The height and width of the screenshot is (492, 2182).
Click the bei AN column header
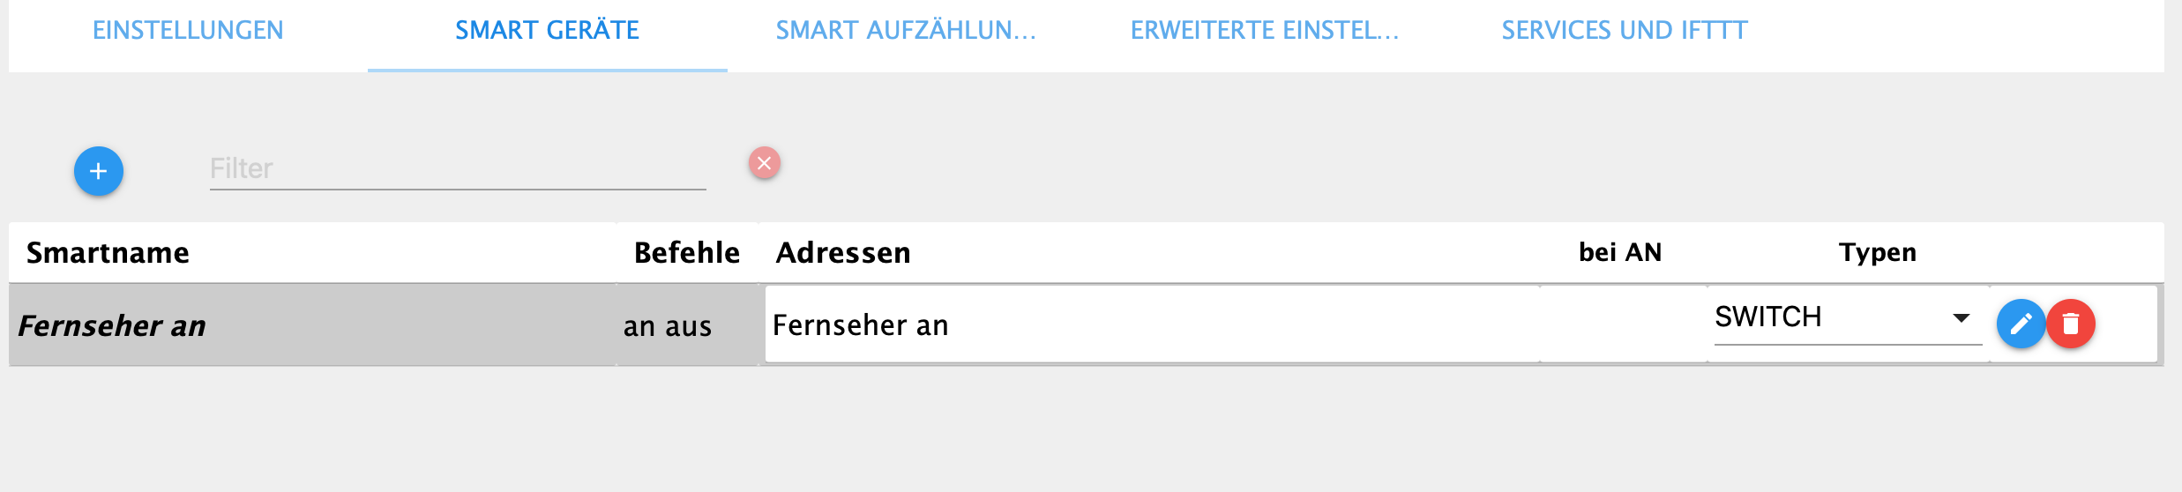[x=1619, y=253]
